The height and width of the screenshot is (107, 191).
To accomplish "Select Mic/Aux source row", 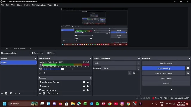I will click(x=64, y=86).
